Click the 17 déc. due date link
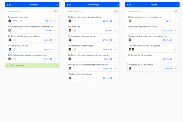This screenshot has width=183, height=122. (x=49, y=21)
